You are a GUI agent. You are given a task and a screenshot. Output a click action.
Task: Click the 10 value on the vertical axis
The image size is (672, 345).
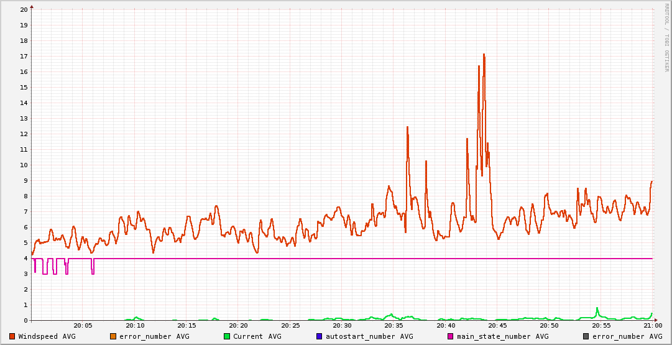(24, 165)
